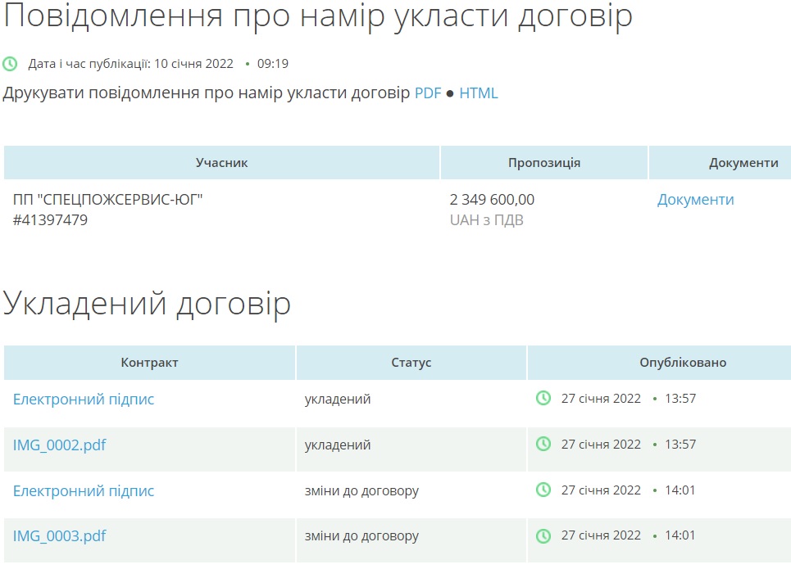Screen dimensions: 791x569
Task: Click the 2 349 600,00 proposal amount
Action: click(x=492, y=200)
